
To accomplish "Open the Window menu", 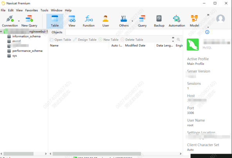I will 57,10.
